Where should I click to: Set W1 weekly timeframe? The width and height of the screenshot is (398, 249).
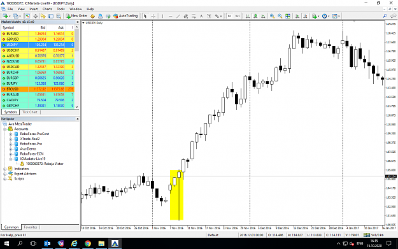coord(237,16)
